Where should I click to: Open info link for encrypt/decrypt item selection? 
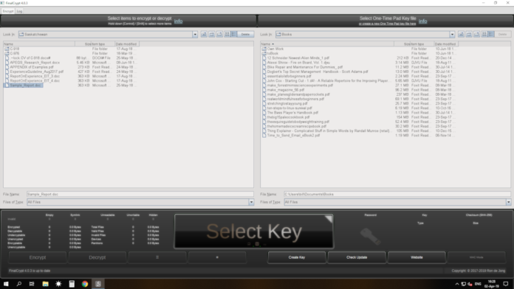point(178,21)
